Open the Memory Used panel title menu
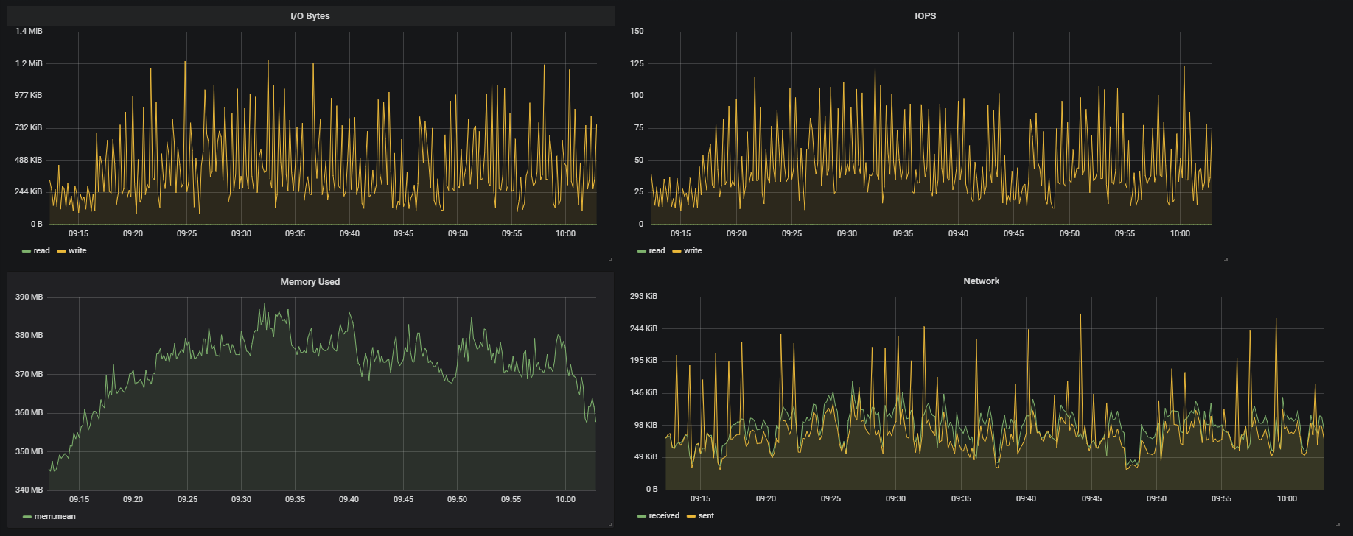 (x=310, y=282)
